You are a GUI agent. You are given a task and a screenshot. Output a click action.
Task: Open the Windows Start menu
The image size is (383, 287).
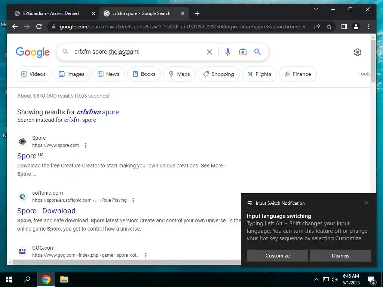[x=9, y=280]
